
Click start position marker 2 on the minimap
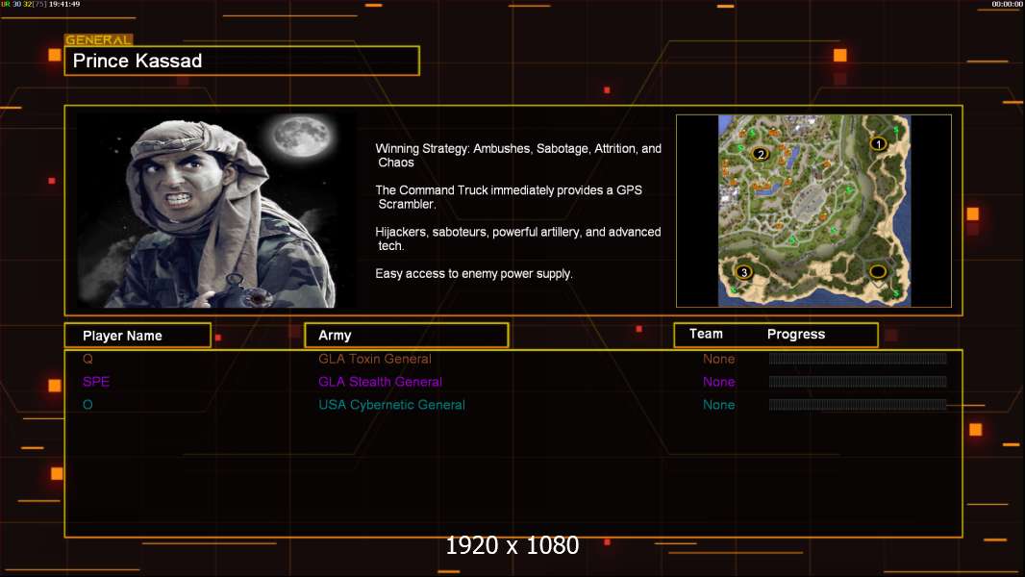[x=761, y=154]
